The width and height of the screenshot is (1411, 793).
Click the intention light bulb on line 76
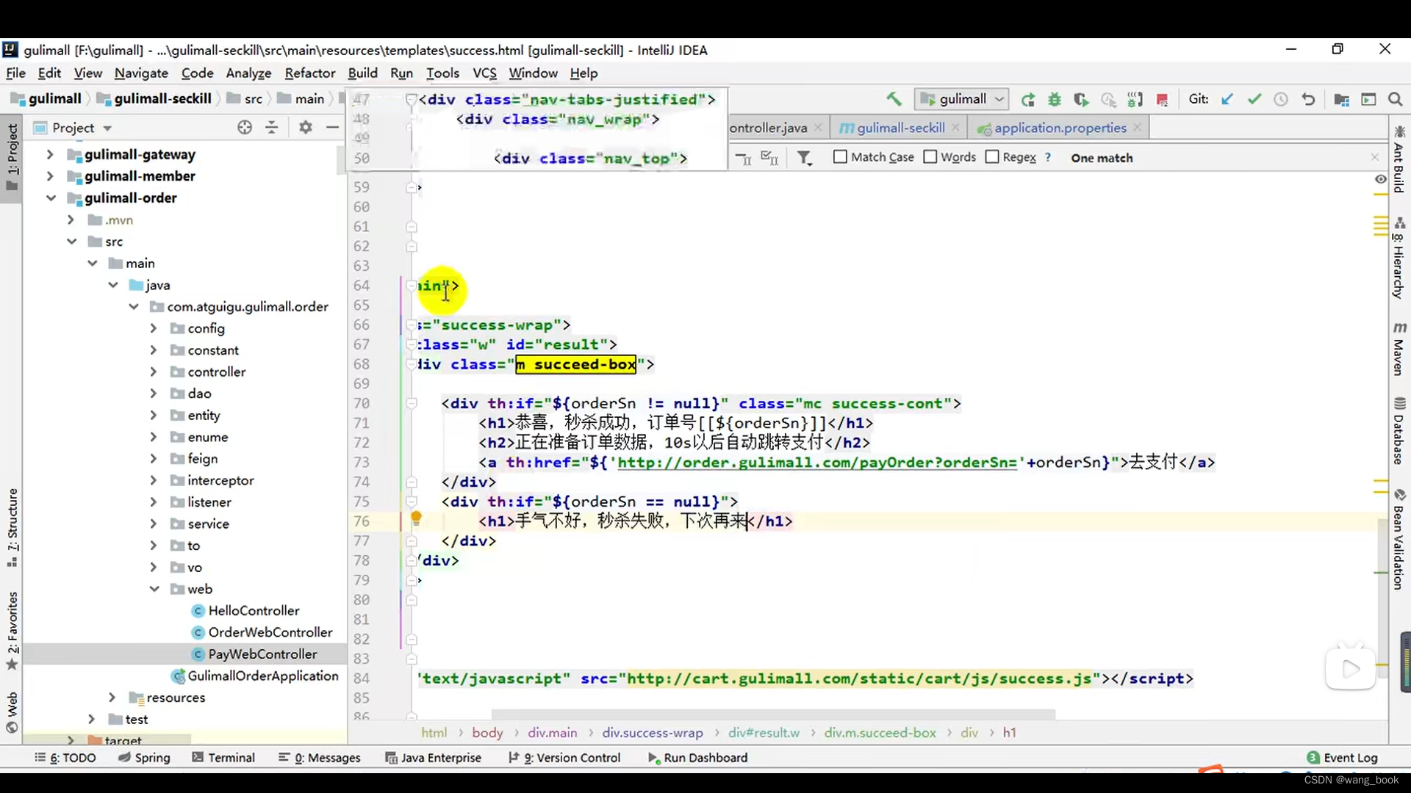coord(416,519)
